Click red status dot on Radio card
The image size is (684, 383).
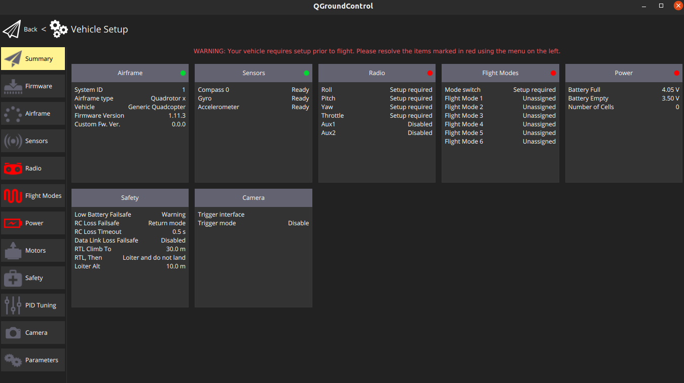[x=430, y=73]
